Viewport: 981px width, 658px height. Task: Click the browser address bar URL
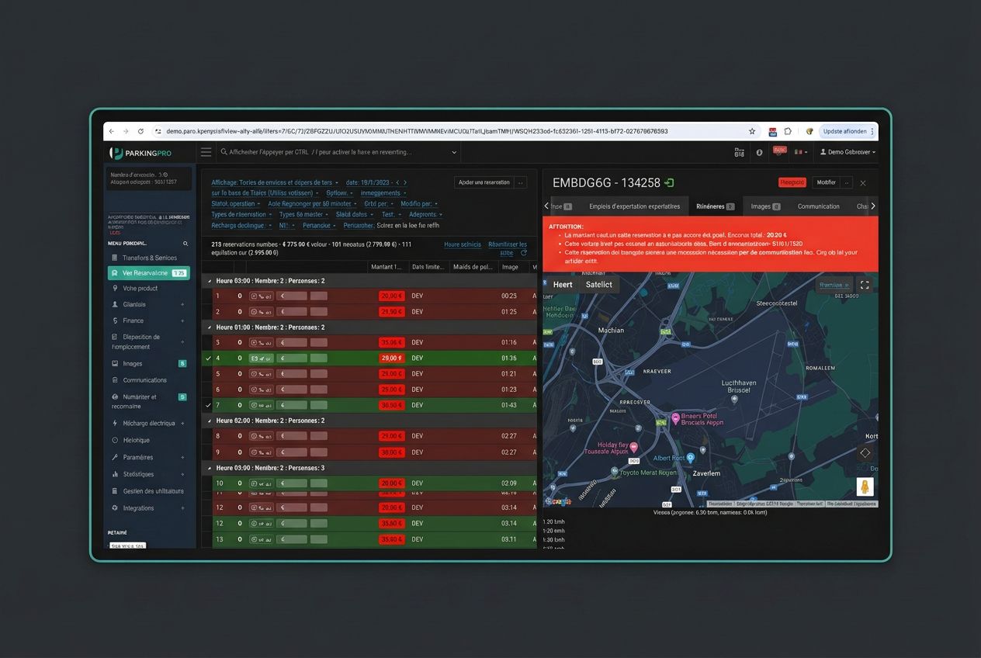coord(417,131)
